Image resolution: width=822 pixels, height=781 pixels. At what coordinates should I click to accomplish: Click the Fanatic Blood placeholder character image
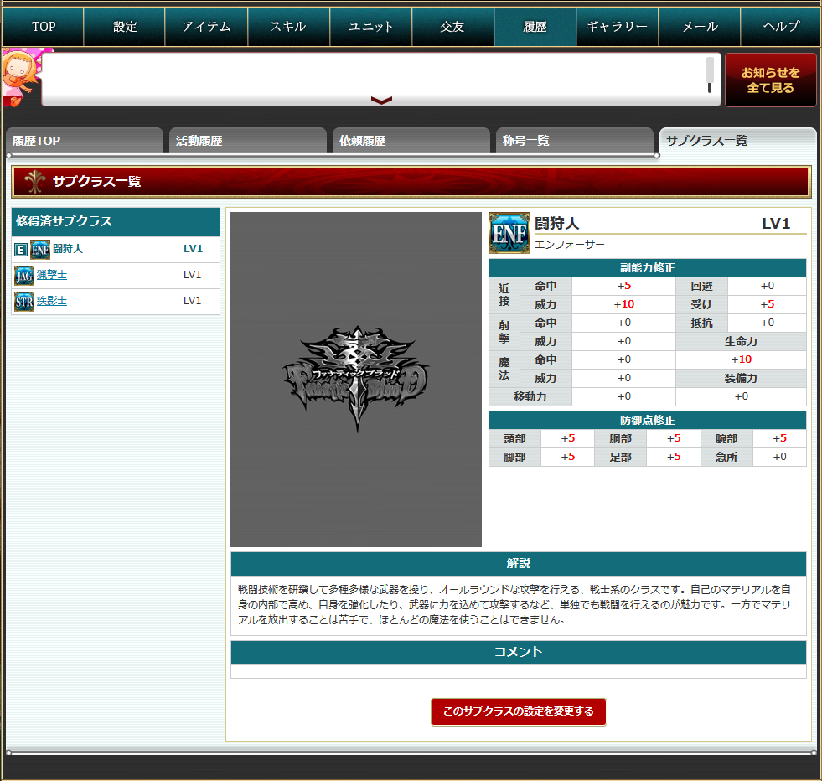point(356,380)
